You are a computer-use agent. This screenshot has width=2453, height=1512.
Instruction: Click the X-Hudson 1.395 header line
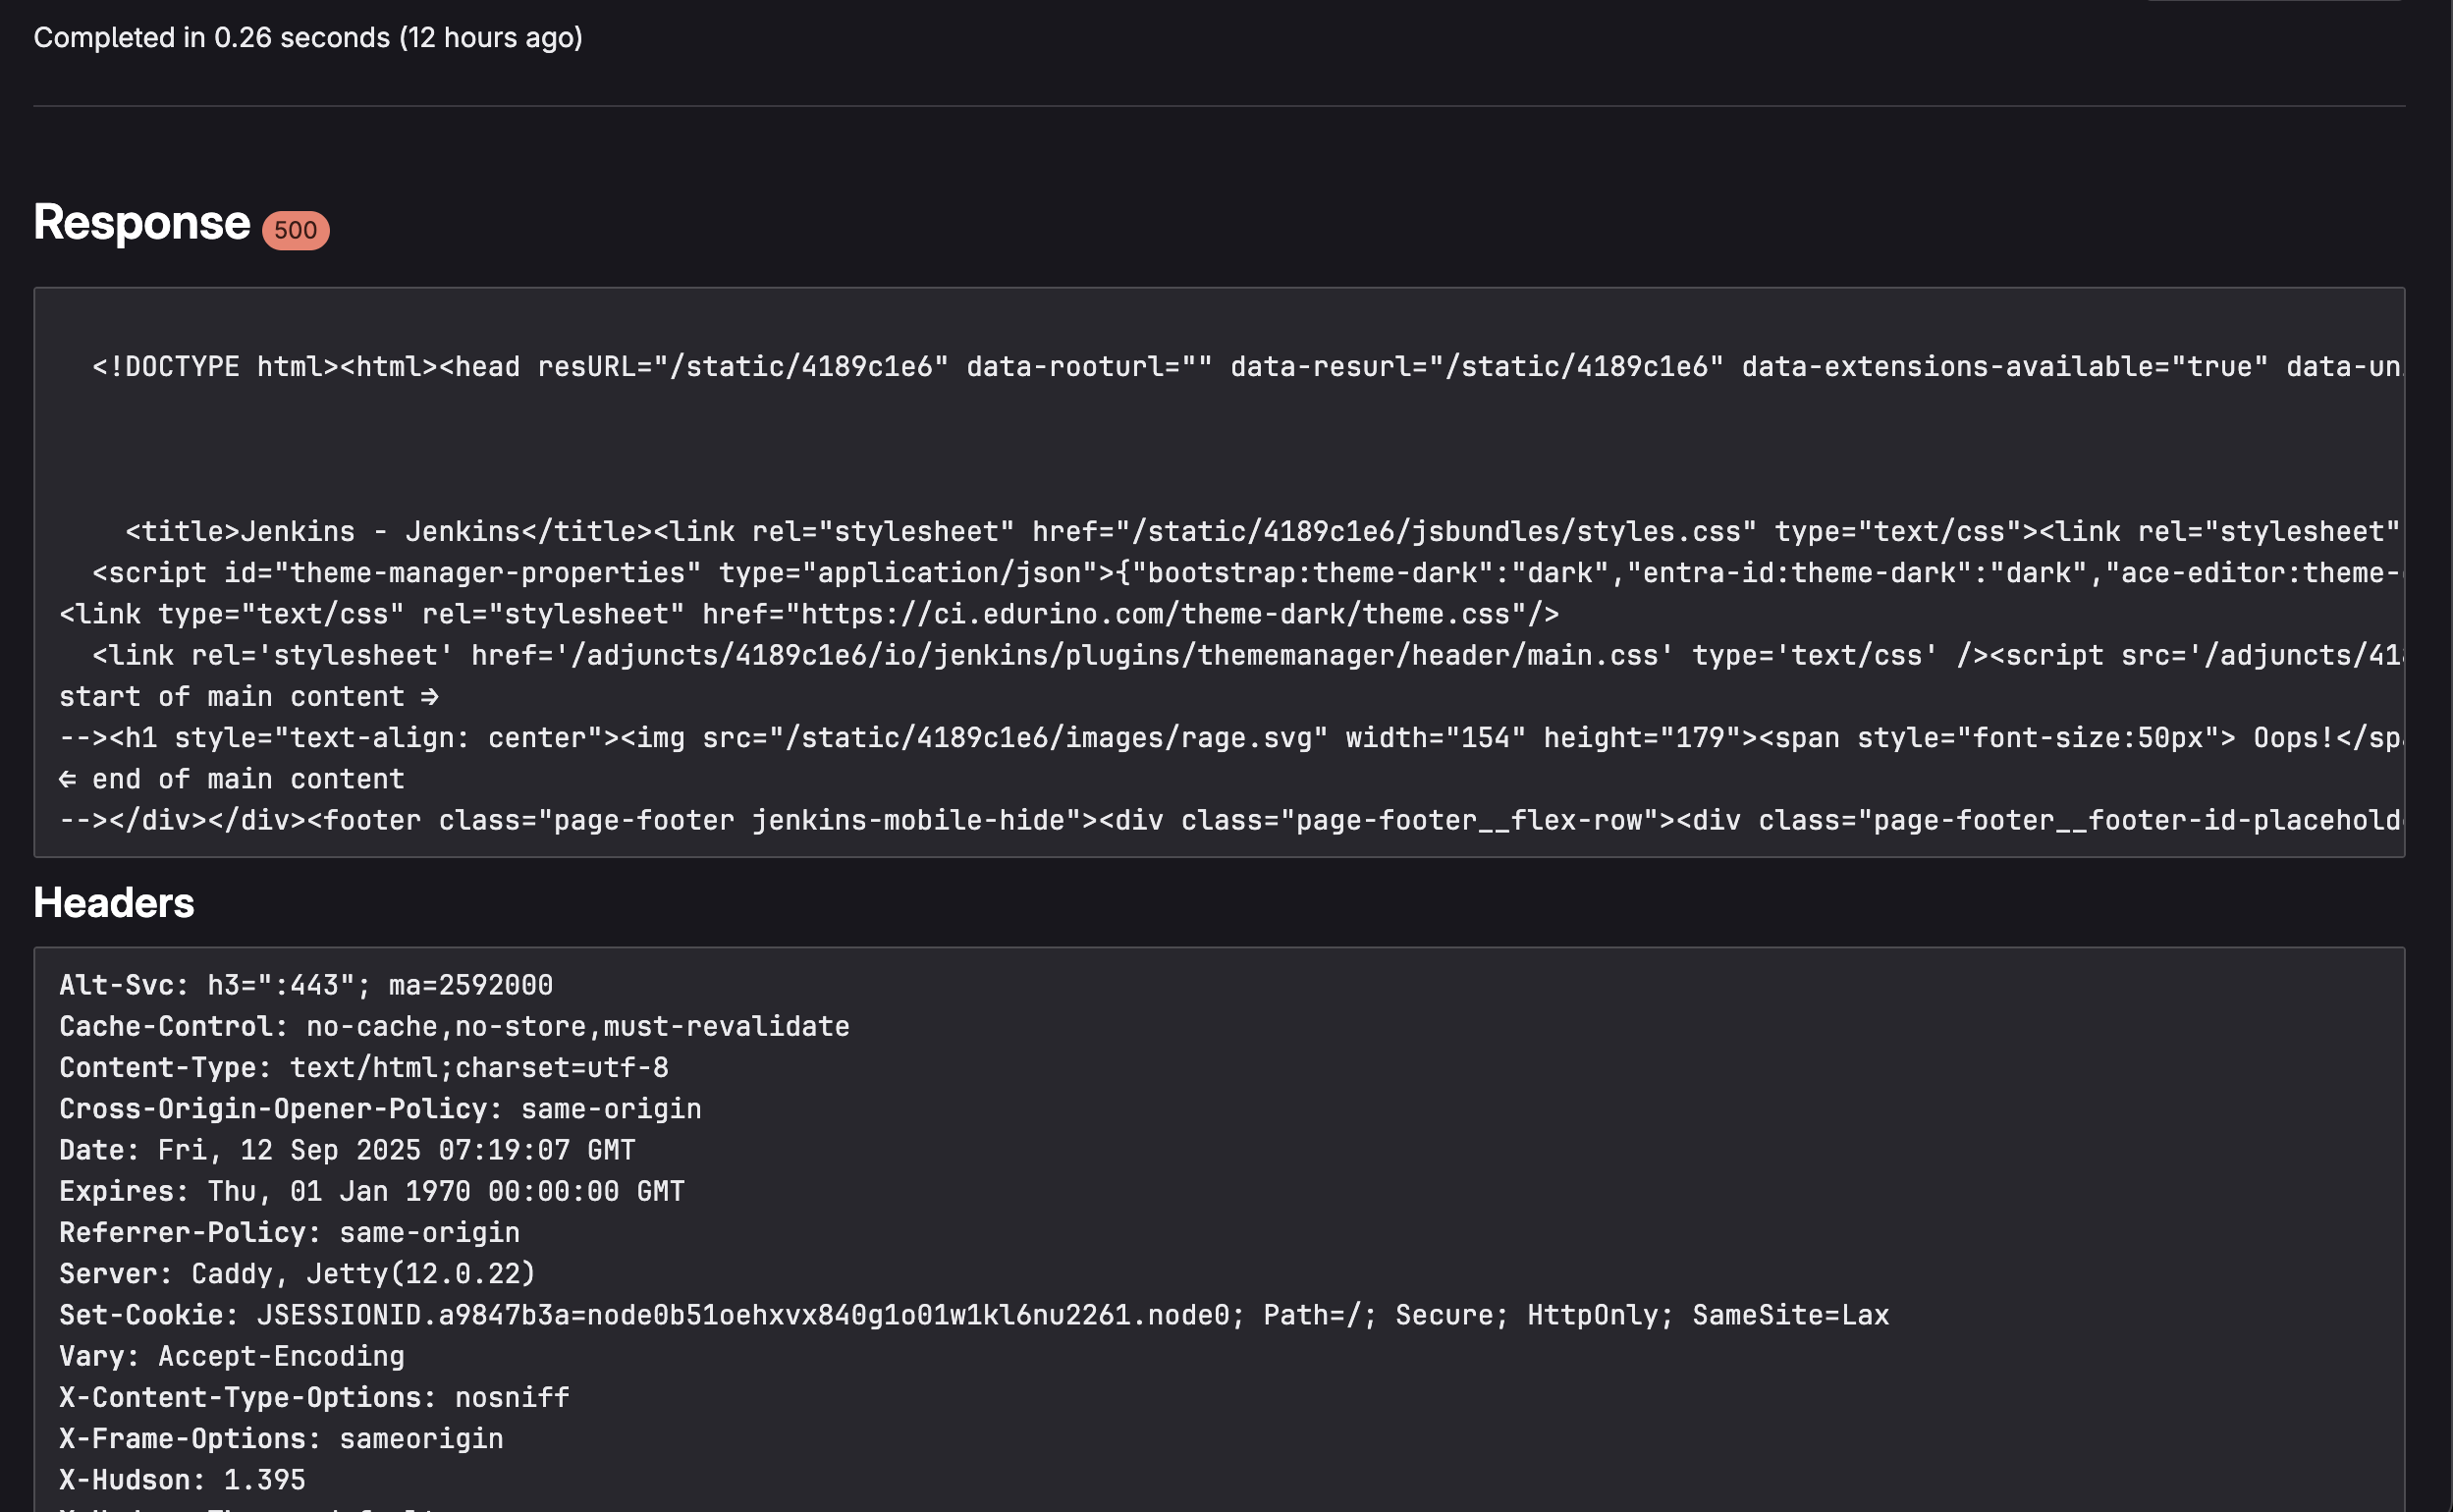click(183, 1479)
